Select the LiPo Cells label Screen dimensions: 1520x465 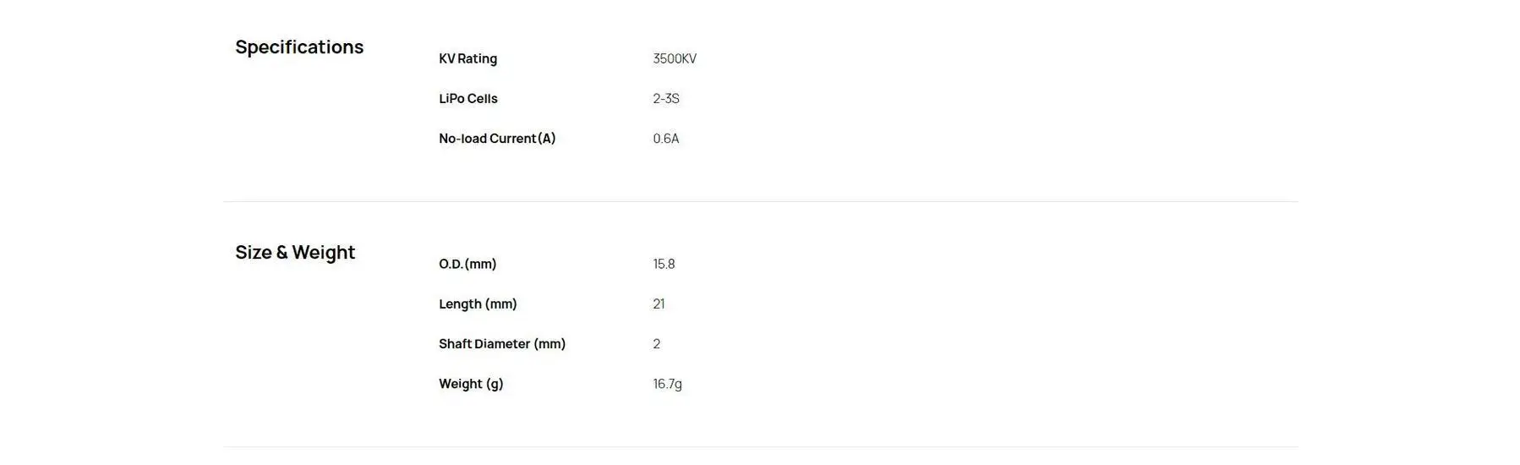coord(467,99)
